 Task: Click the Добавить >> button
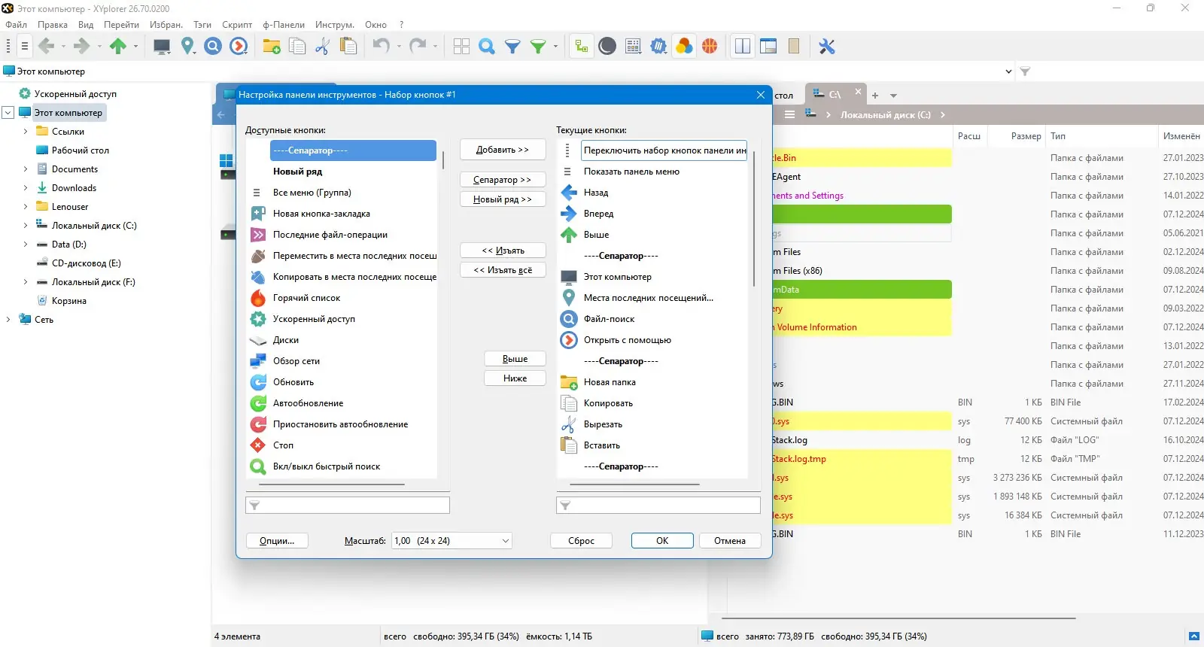click(x=503, y=150)
